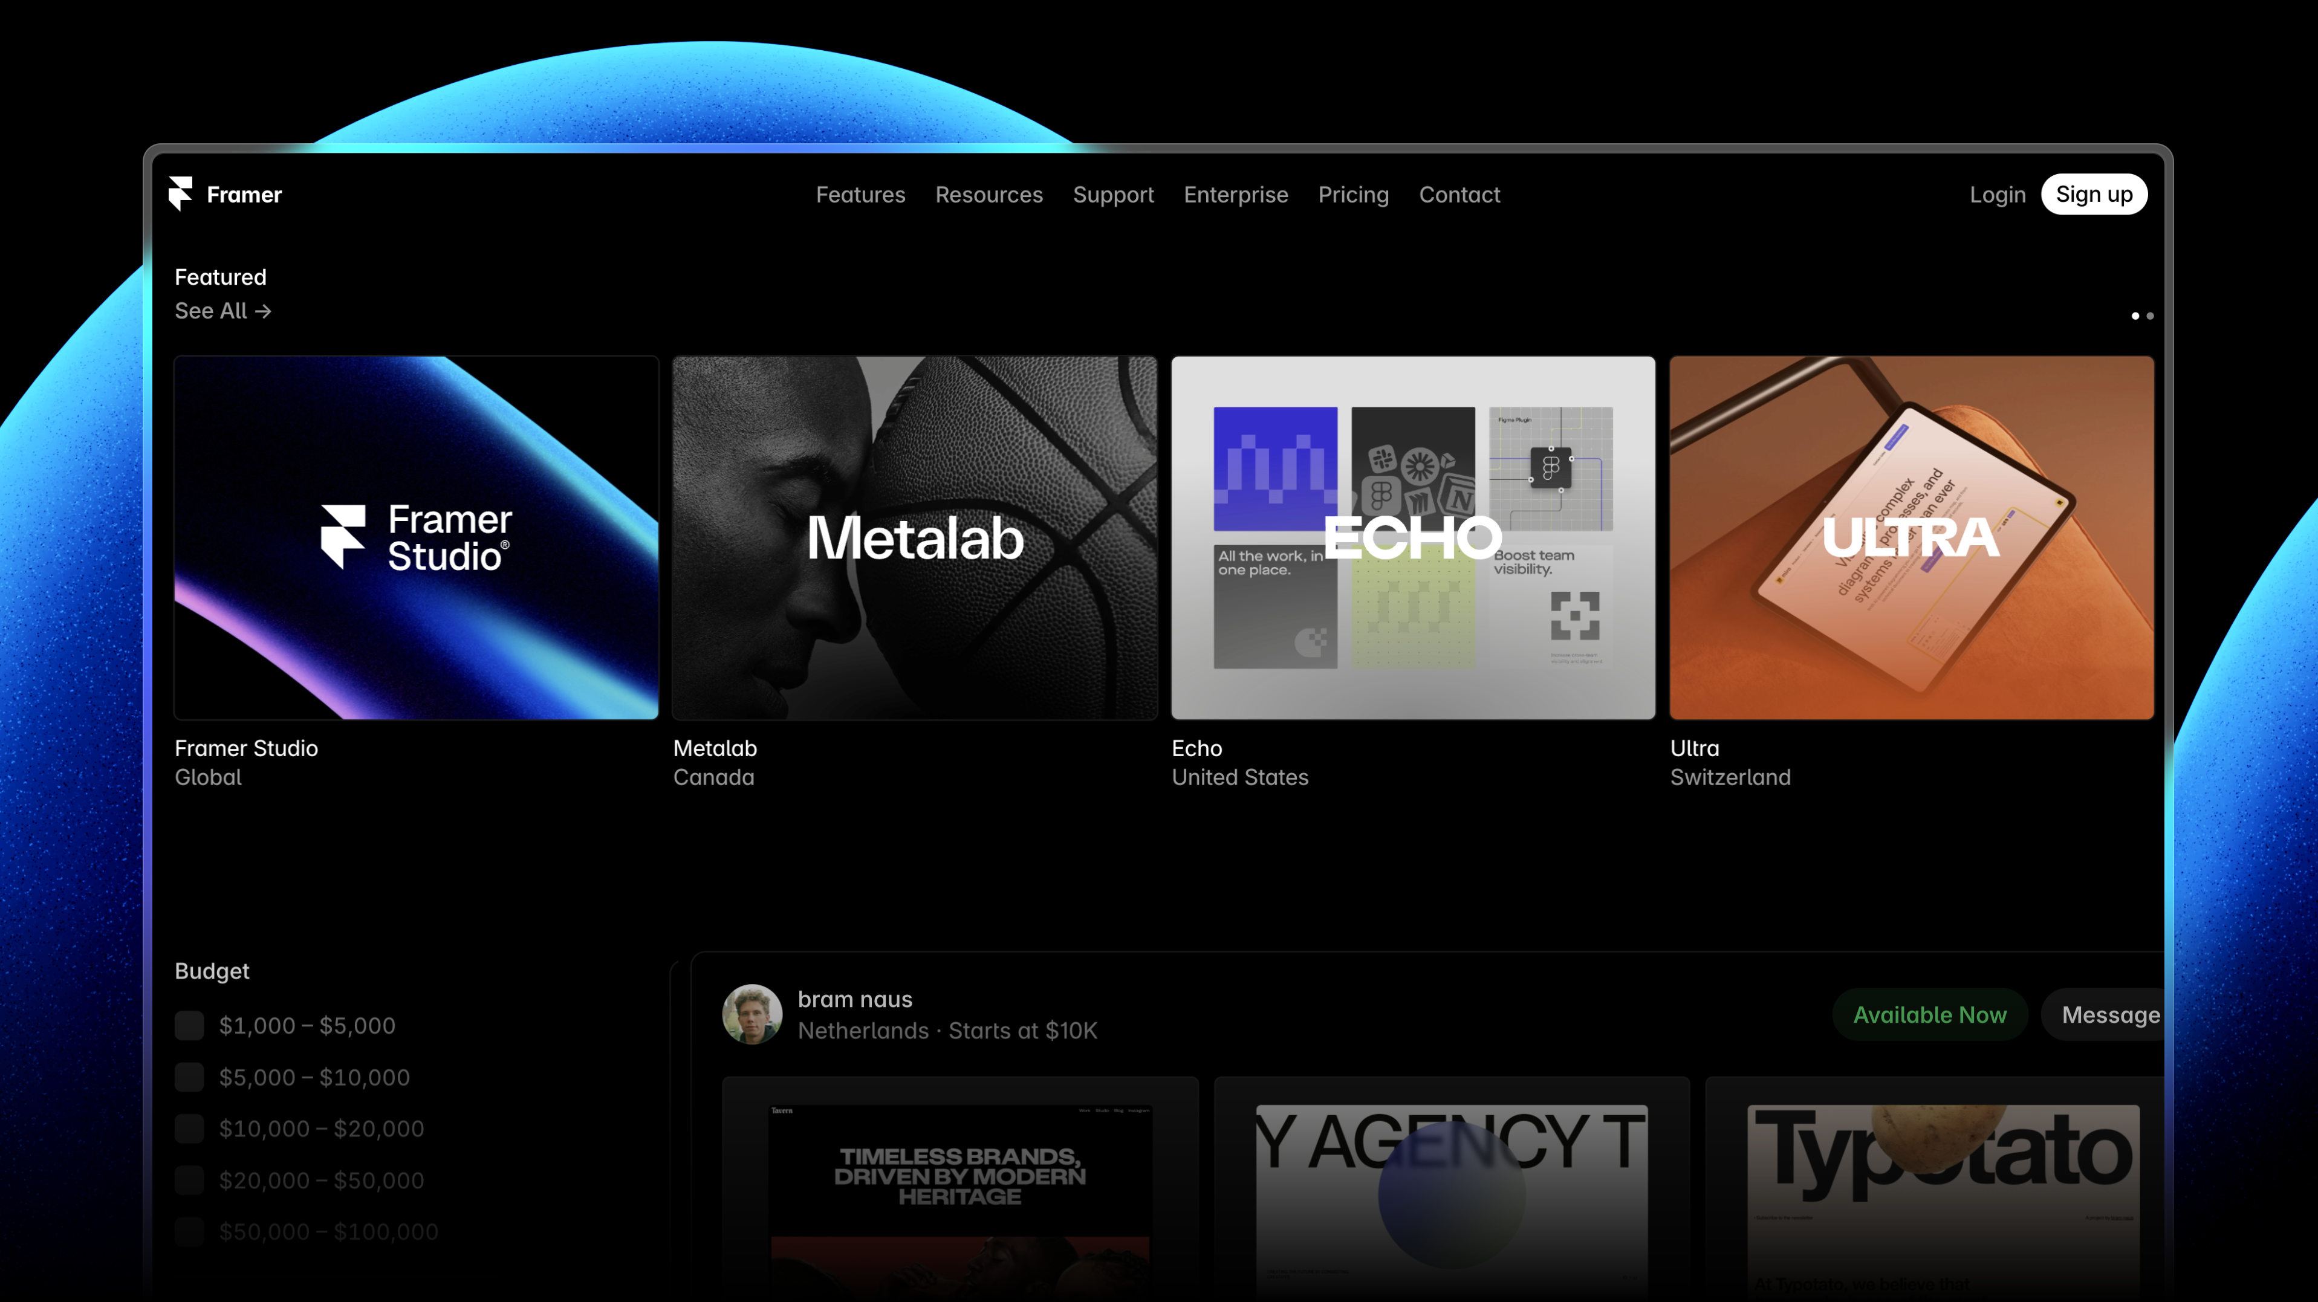The height and width of the screenshot is (1302, 2318).
Task: Click the Framer logo icon in navbar
Action: point(180,194)
